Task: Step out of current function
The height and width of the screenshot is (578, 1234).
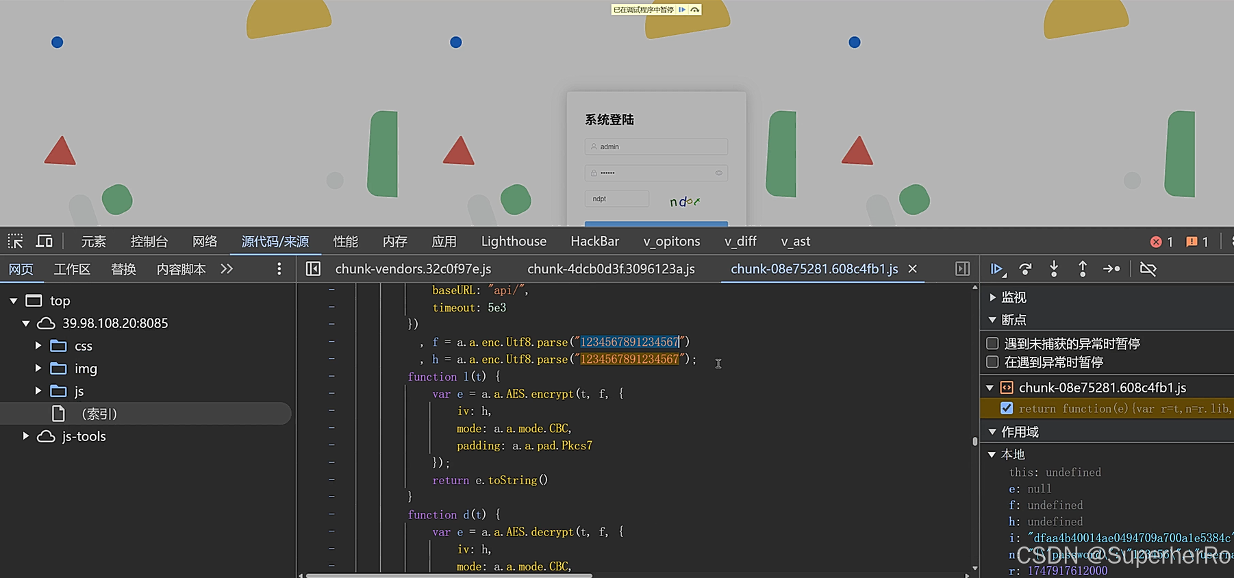Action: click(x=1083, y=269)
